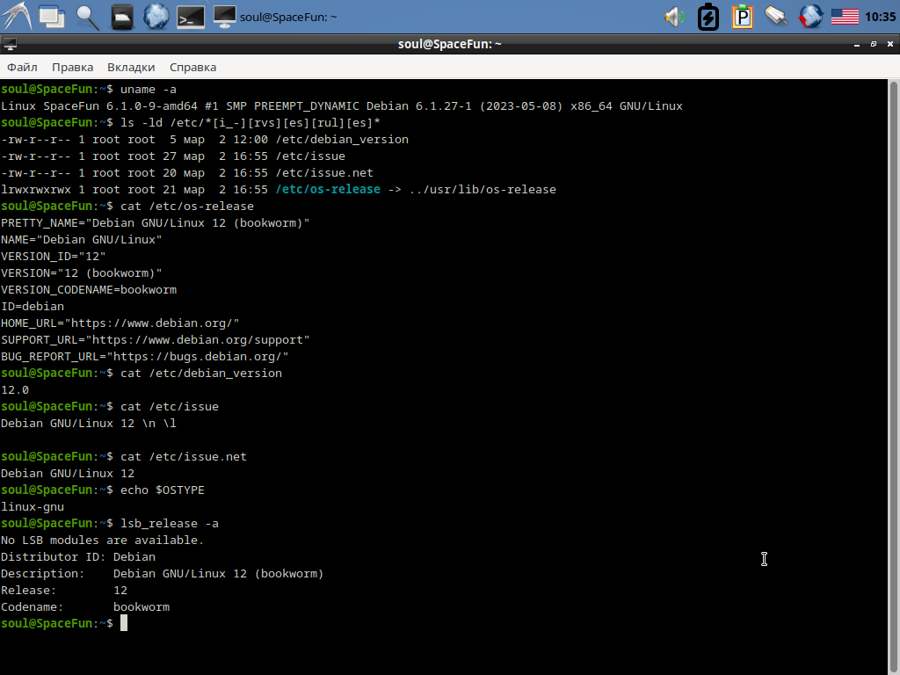Select the soul@SpaceFun taskbar window entry
Image resolution: width=900 pixels, height=675 pixels.
click(x=275, y=18)
